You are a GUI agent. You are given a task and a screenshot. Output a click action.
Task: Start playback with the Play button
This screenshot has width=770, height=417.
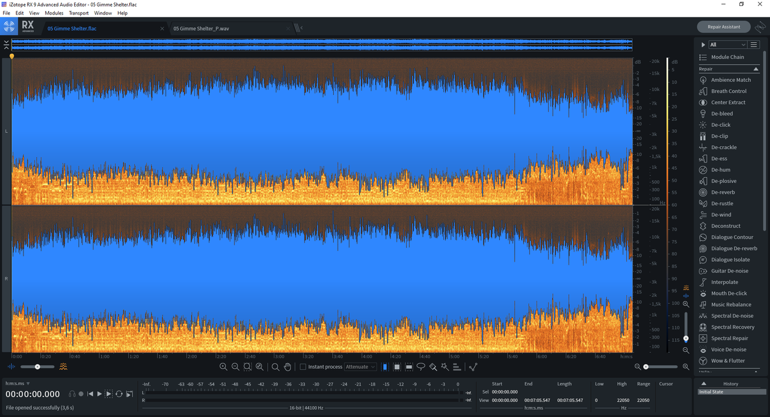pyautogui.click(x=99, y=394)
